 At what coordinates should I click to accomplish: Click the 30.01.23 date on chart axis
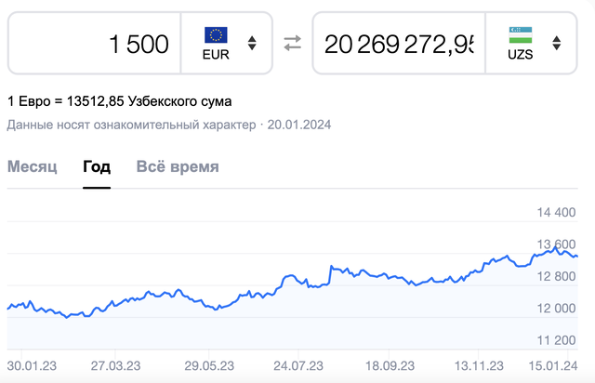(x=32, y=366)
